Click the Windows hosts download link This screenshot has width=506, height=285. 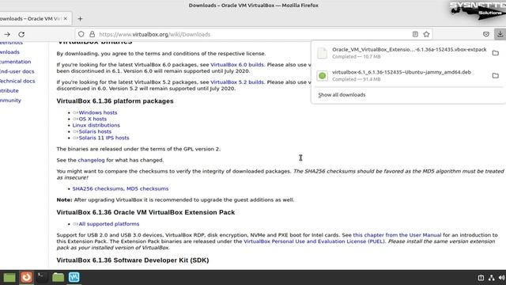(x=98, y=112)
